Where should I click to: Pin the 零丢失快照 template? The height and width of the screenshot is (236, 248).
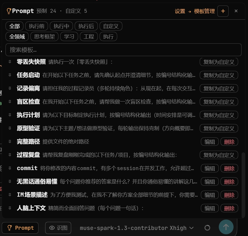[10, 62]
